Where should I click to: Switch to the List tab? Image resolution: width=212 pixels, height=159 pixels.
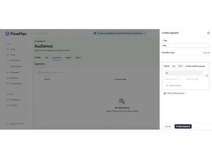point(47,58)
